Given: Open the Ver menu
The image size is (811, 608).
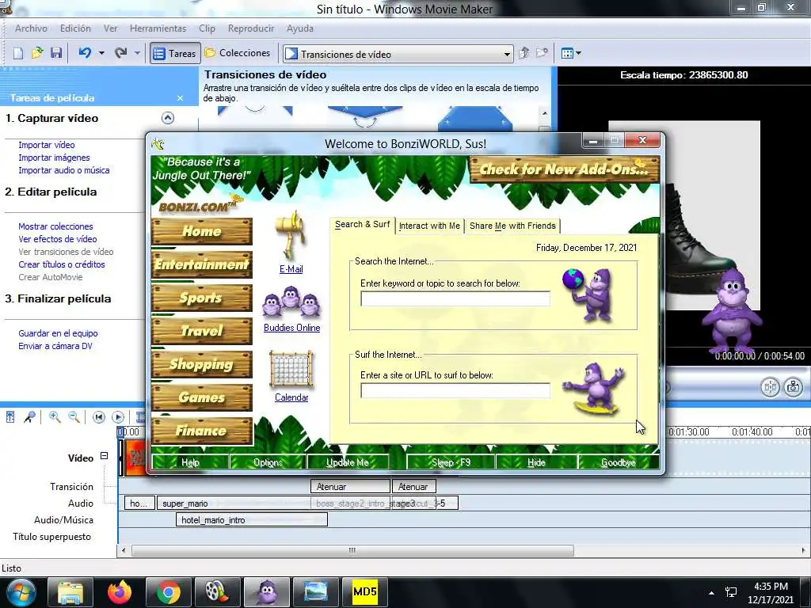Looking at the screenshot, I should point(110,28).
